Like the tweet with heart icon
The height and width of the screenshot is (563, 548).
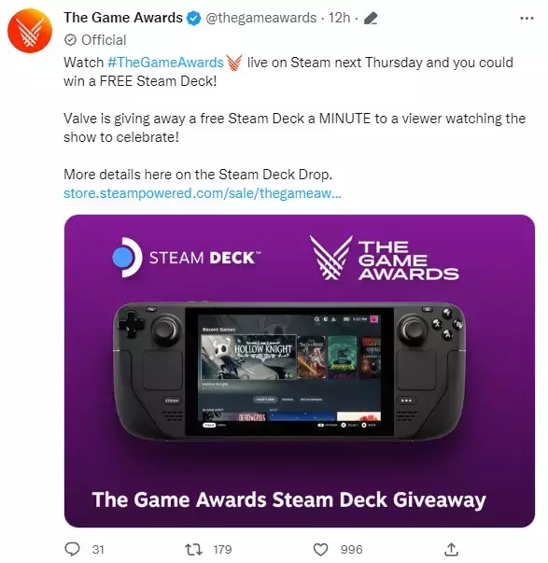(321, 549)
